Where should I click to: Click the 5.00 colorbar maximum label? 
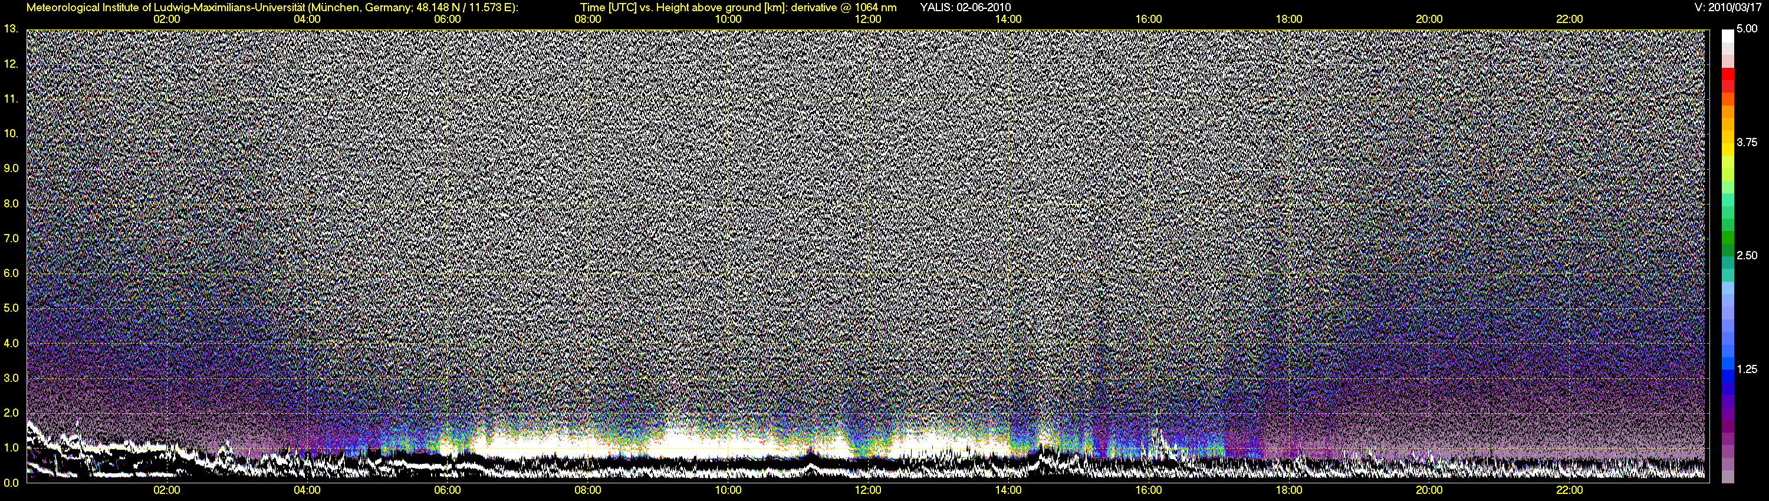[1747, 29]
